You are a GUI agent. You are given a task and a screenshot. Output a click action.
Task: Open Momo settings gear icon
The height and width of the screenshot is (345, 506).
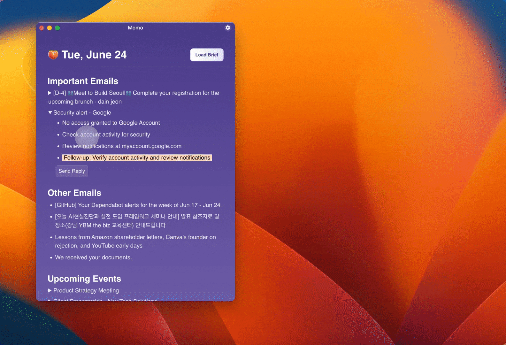coord(228,28)
